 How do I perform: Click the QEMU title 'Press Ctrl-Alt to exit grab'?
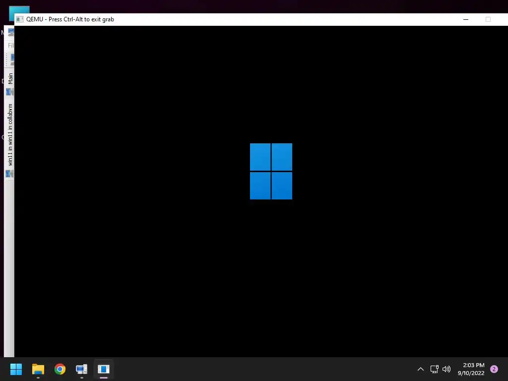click(x=81, y=19)
